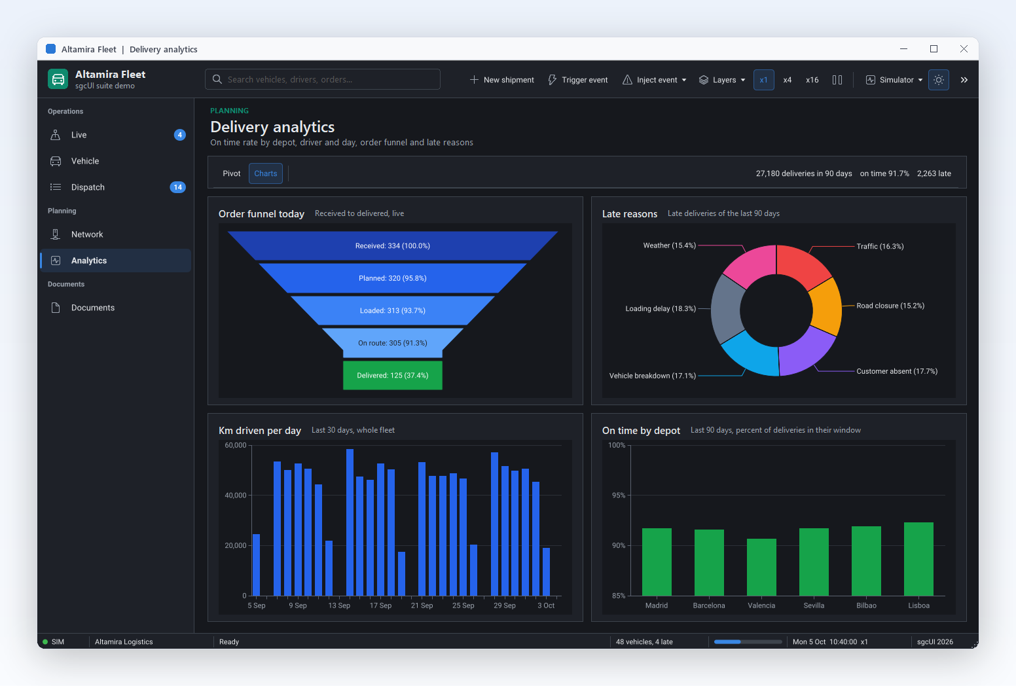
Task: Click "48 vehicles, 4 late" in status bar
Action: coord(644,642)
